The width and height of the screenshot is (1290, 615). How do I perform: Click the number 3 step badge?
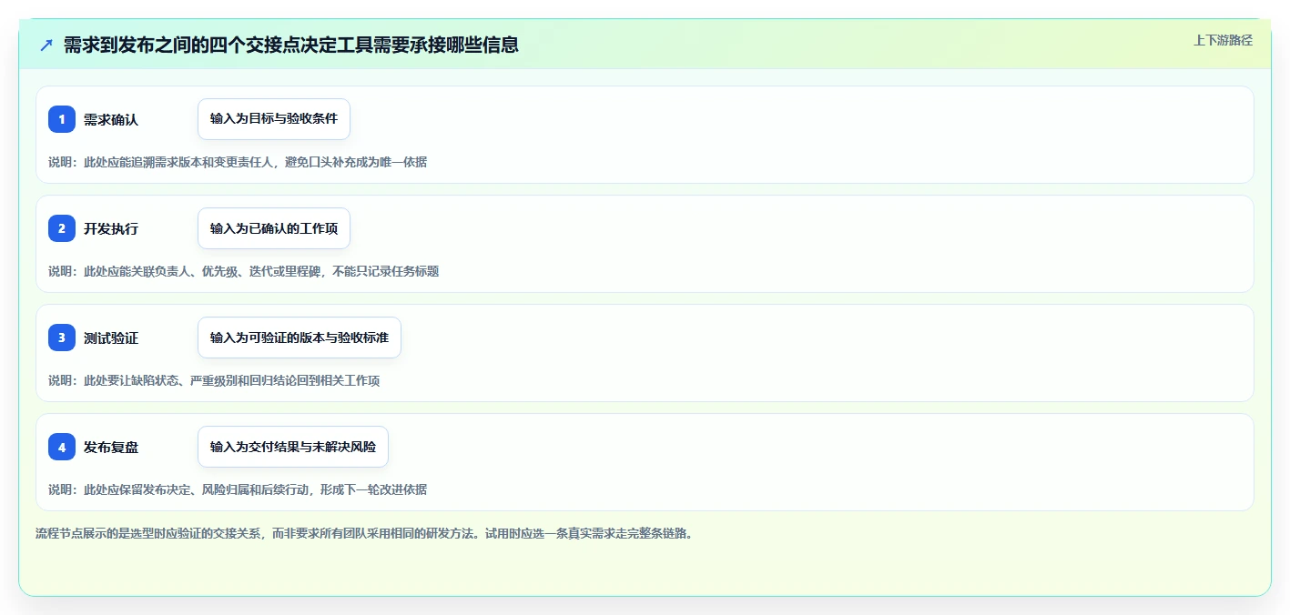point(62,338)
